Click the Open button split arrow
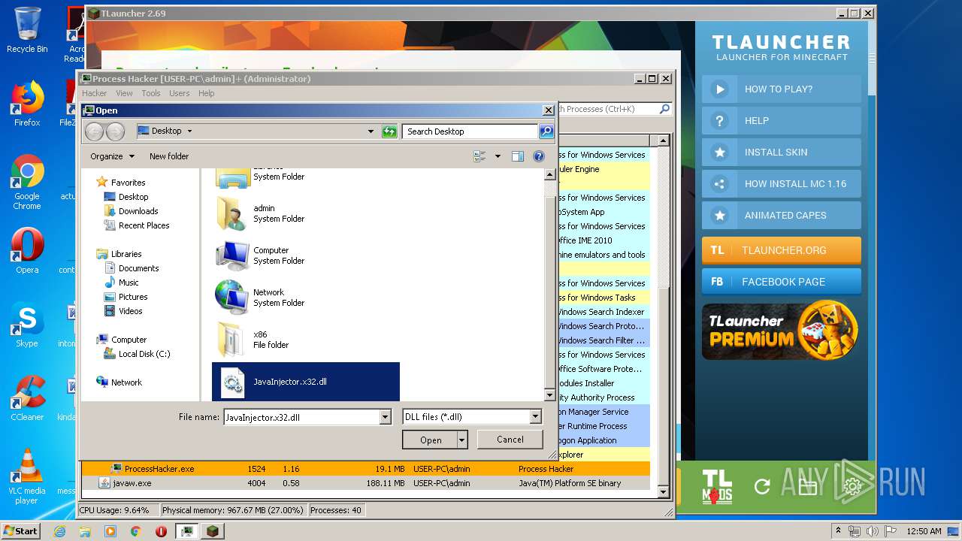The image size is (962, 541). tap(461, 440)
